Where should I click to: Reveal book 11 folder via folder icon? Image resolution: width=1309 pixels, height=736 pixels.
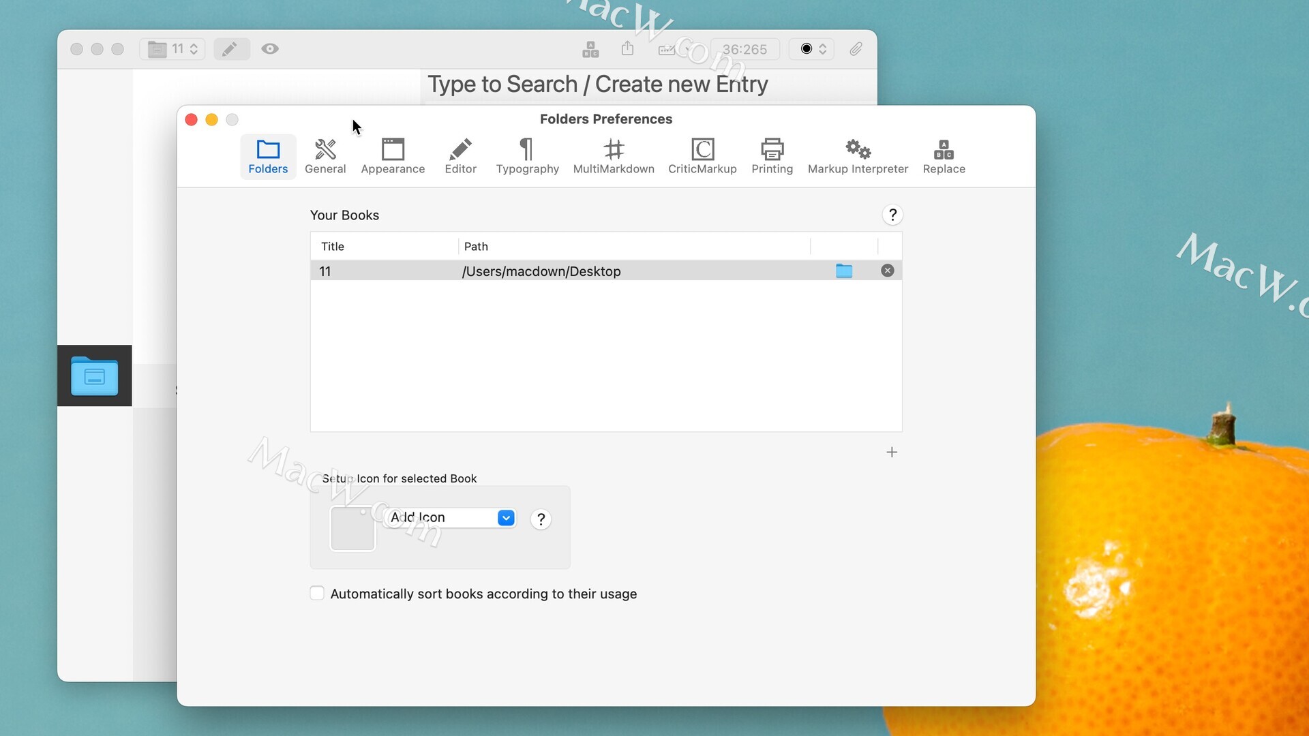844,271
